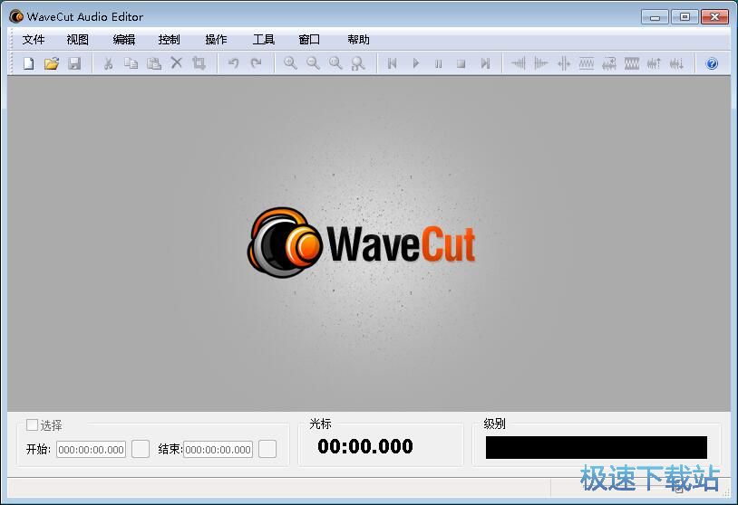This screenshot has width=738, height=505.
Task: Pause playback
Action: click(438, 63)
